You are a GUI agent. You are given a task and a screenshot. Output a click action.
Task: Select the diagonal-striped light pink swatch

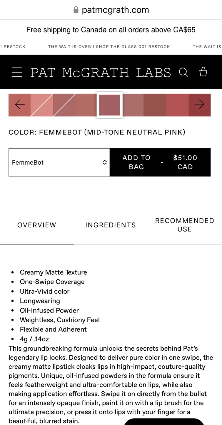(42, 105)
